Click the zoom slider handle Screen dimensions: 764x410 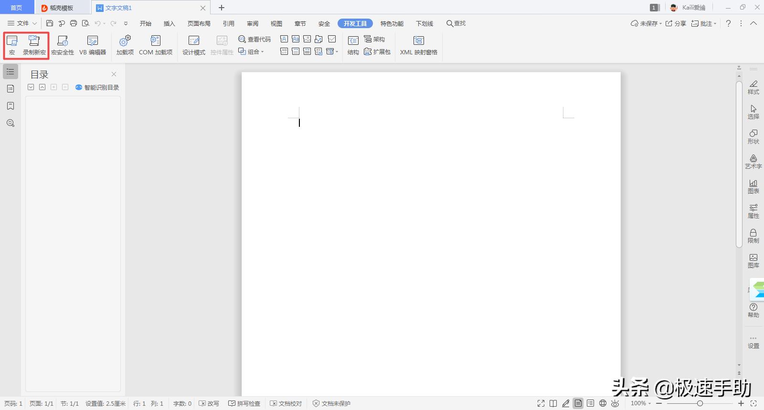(x=700, y=403)
